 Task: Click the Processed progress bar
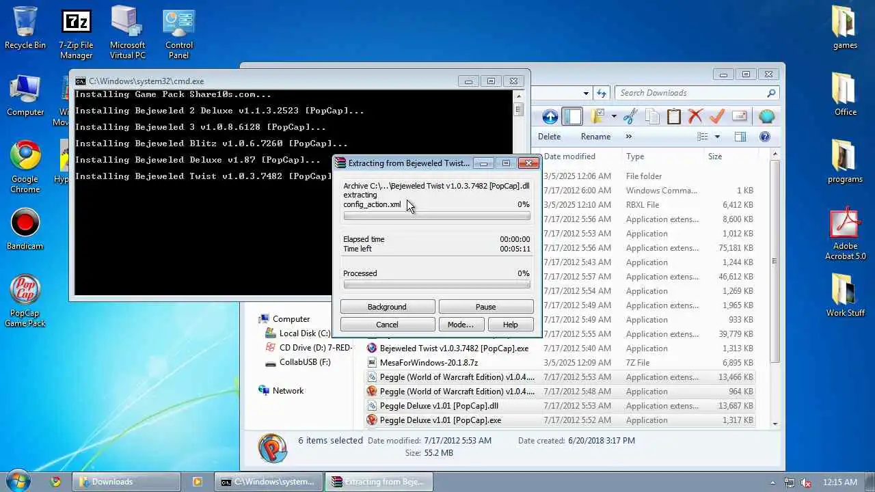tap(437, 285)
